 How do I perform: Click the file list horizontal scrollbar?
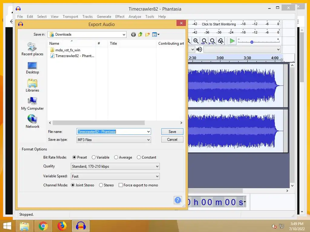pyautogui.click(x=98, y=123)
